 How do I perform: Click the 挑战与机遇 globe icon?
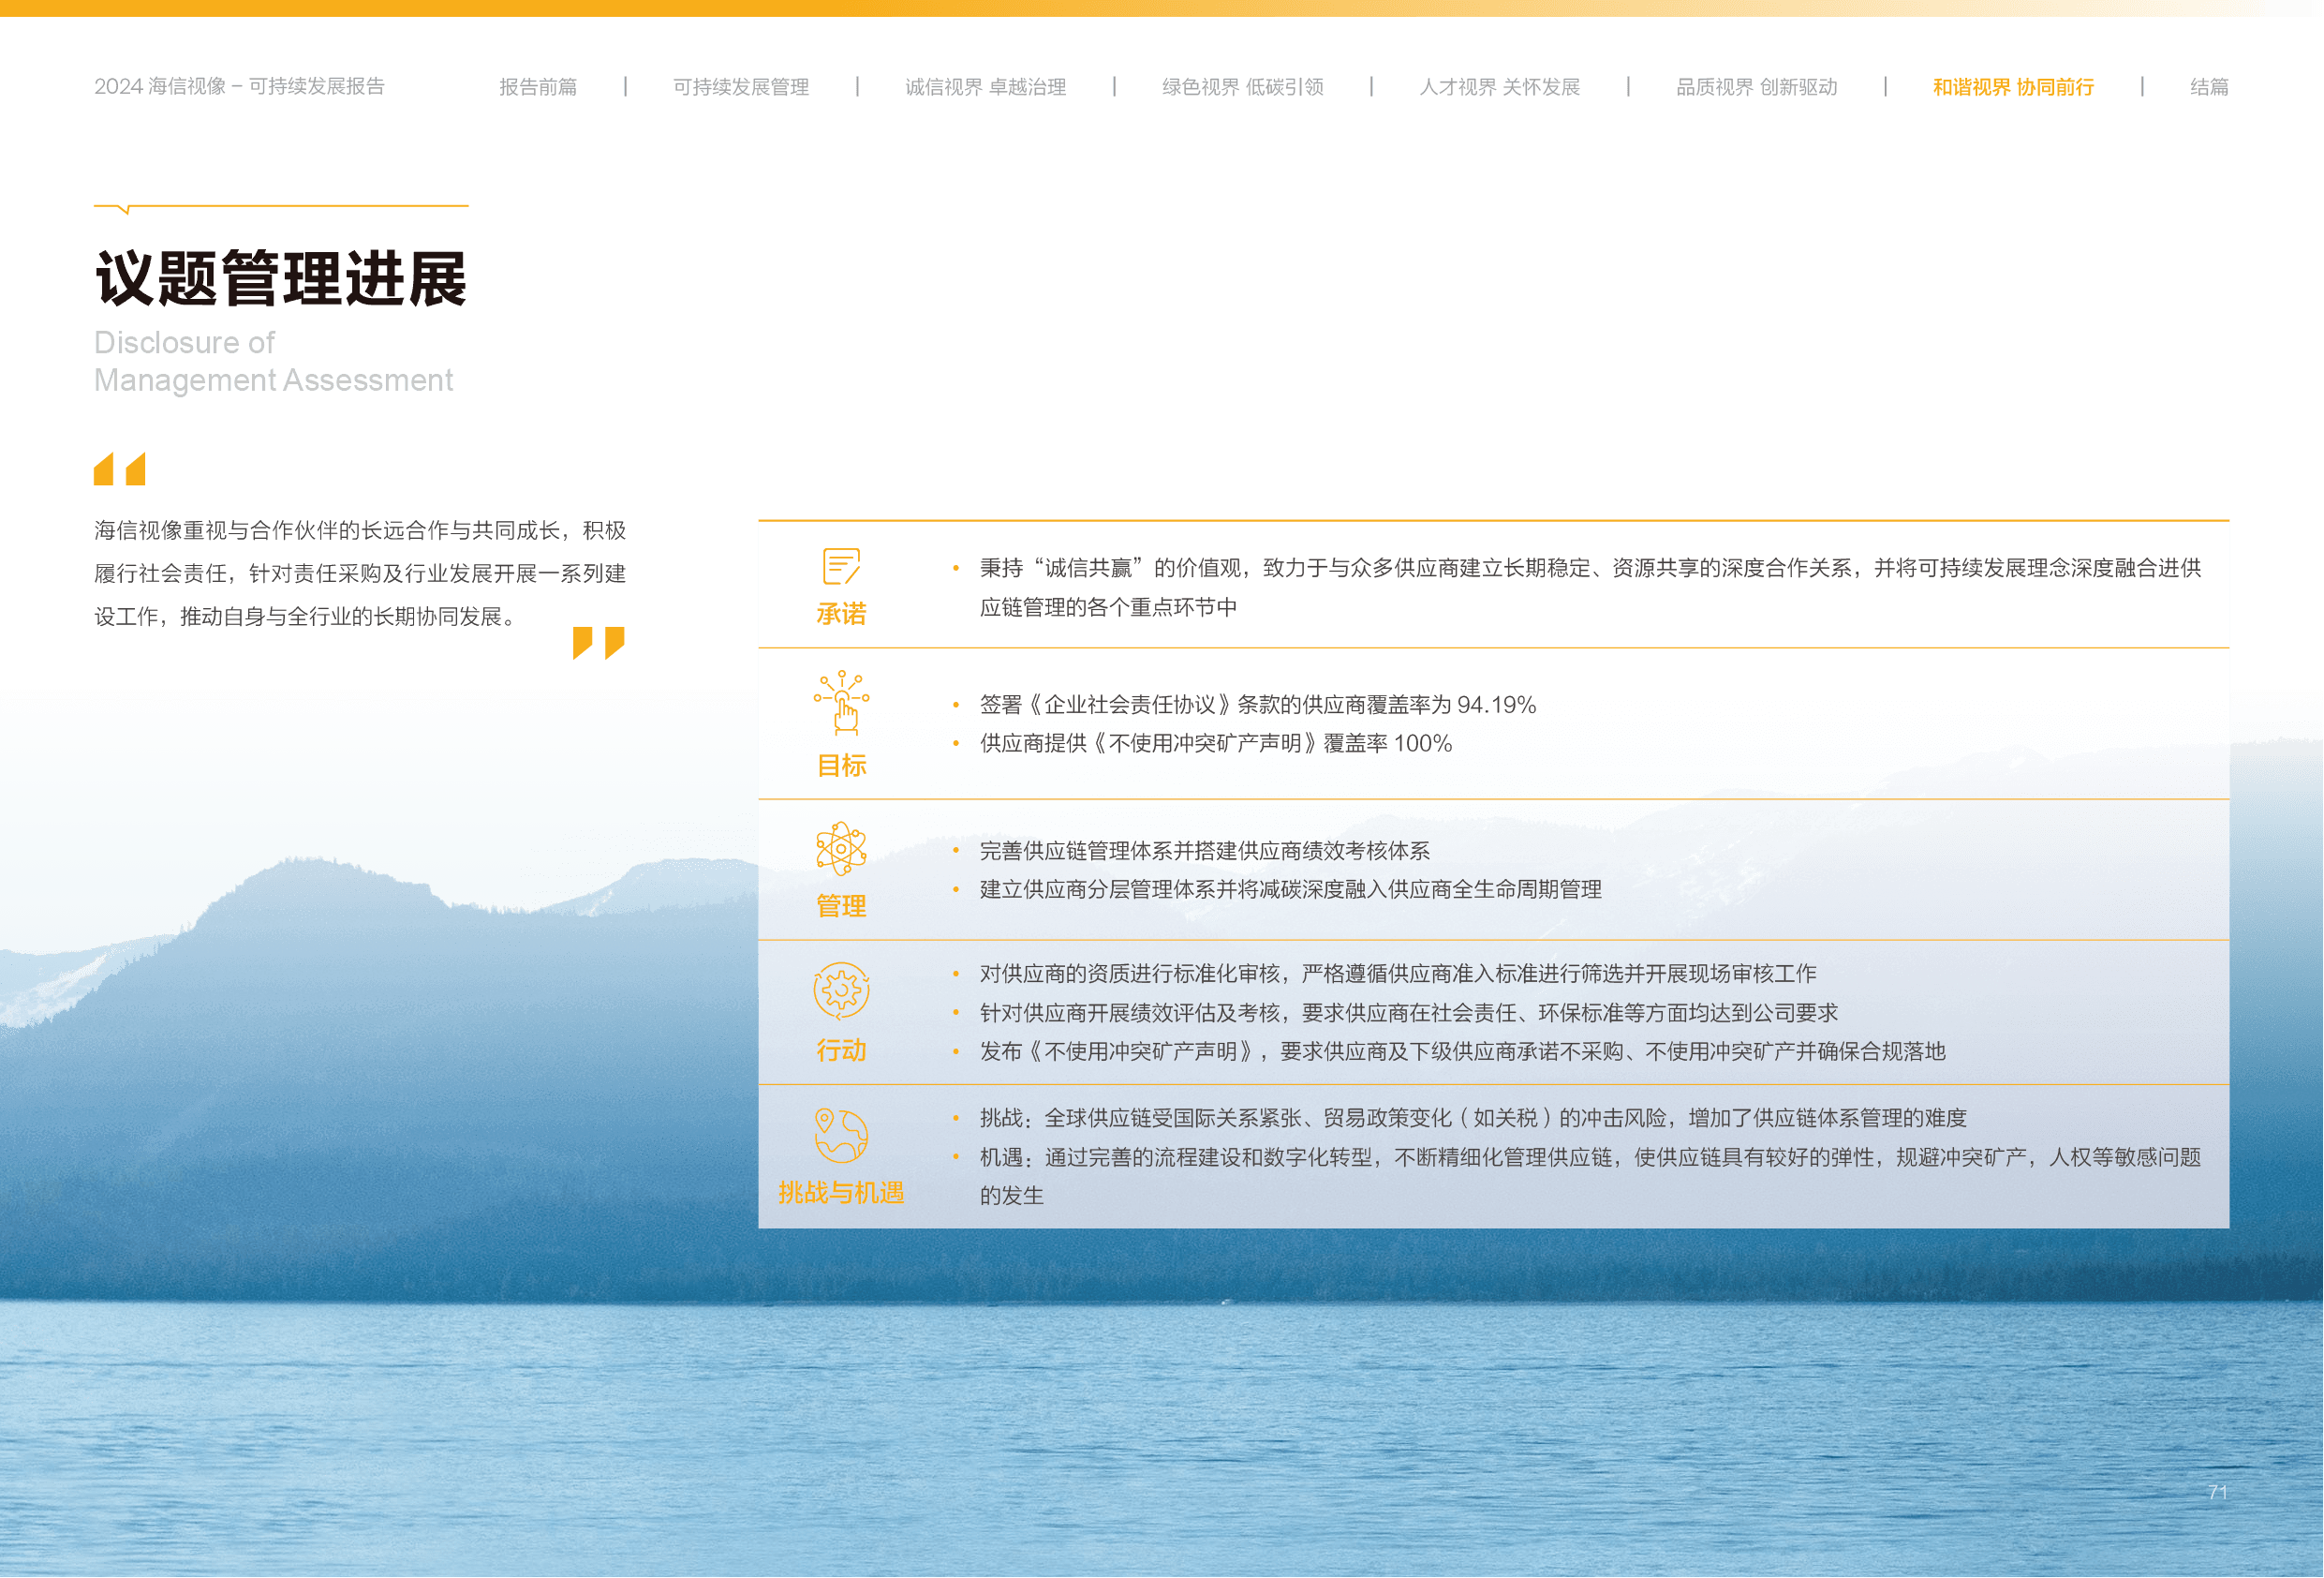[x=841, y=1135]
